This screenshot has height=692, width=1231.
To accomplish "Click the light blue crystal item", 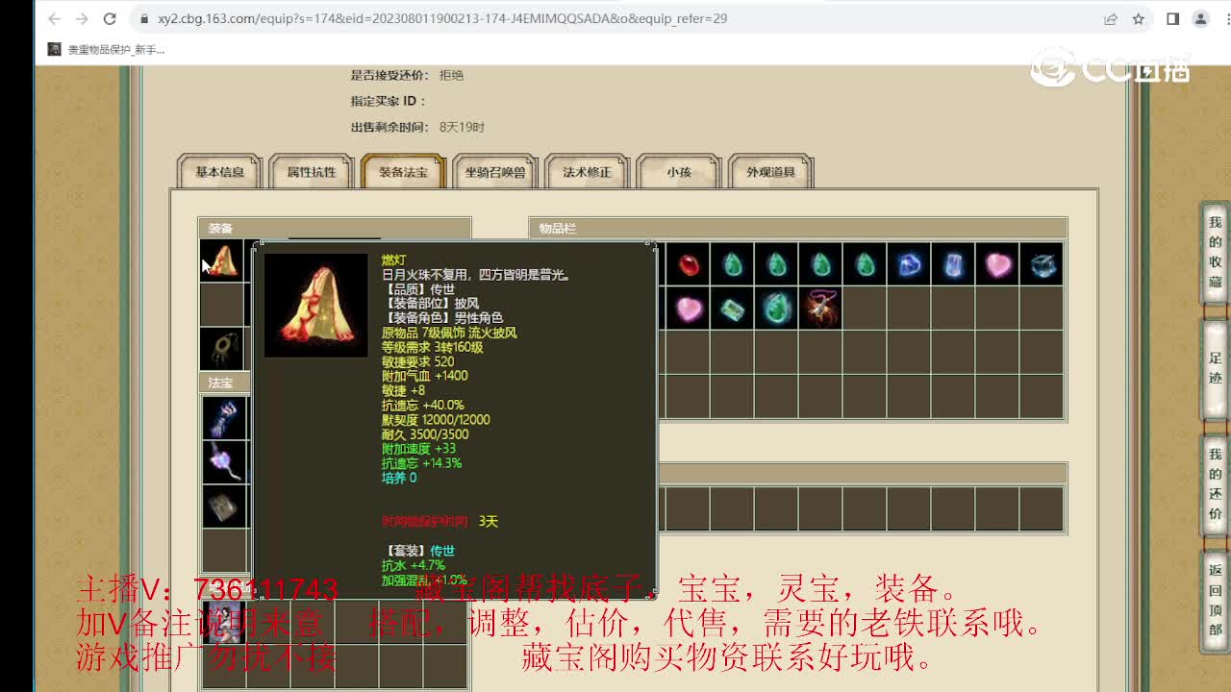I will 953,264.
